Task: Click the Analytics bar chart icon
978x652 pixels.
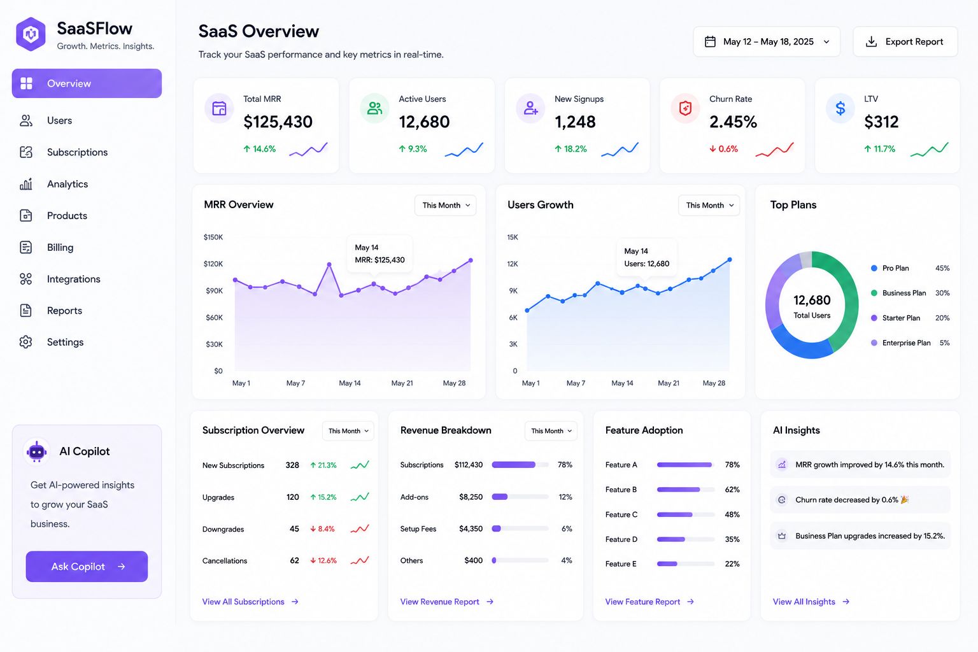Action: (26, 184)
